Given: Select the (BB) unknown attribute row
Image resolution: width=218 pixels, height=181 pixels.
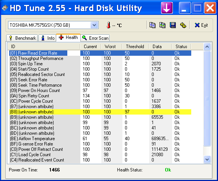Looking at the screenshot, I should point(100,123).
